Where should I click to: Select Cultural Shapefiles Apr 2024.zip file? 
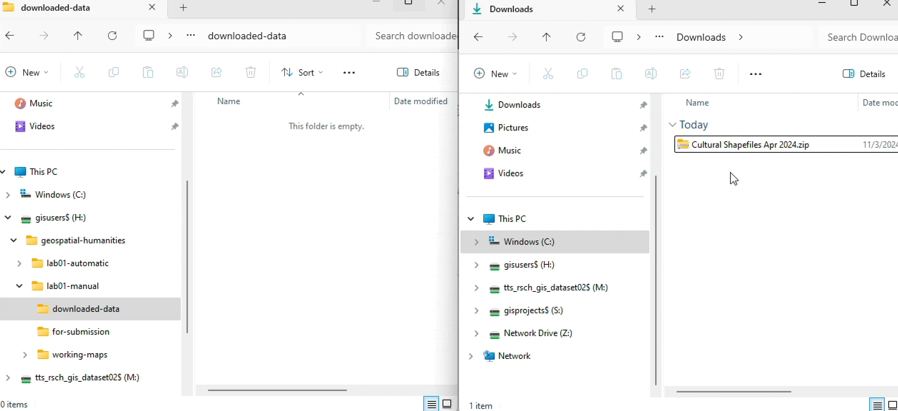coord(750,144)
